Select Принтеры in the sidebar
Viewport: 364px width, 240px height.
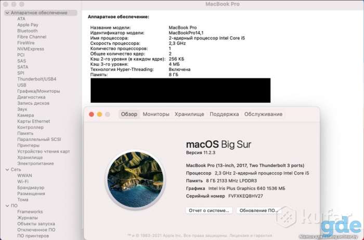pos(28,145)
